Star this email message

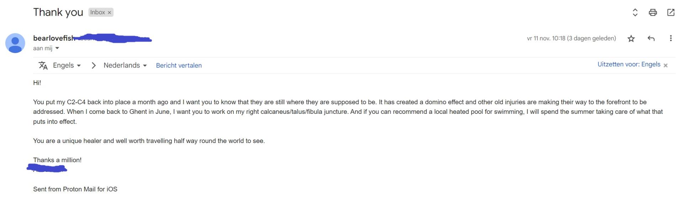(x=631, y=38)
